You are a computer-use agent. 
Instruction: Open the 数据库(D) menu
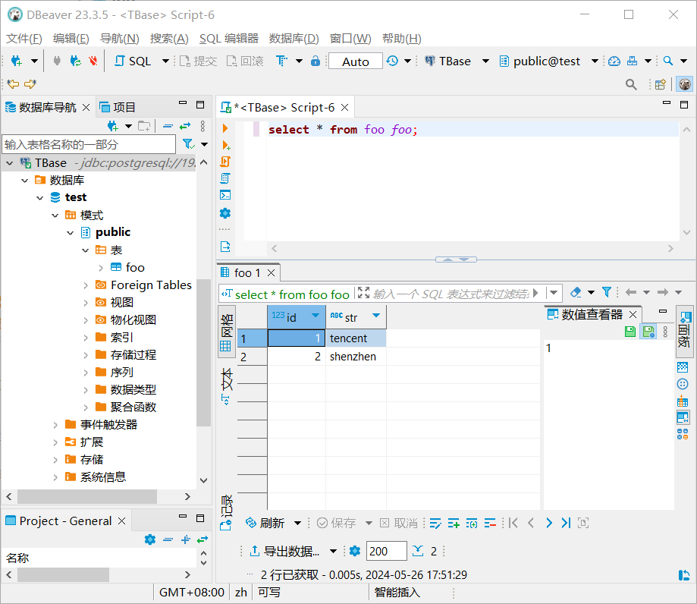[294, 39]
